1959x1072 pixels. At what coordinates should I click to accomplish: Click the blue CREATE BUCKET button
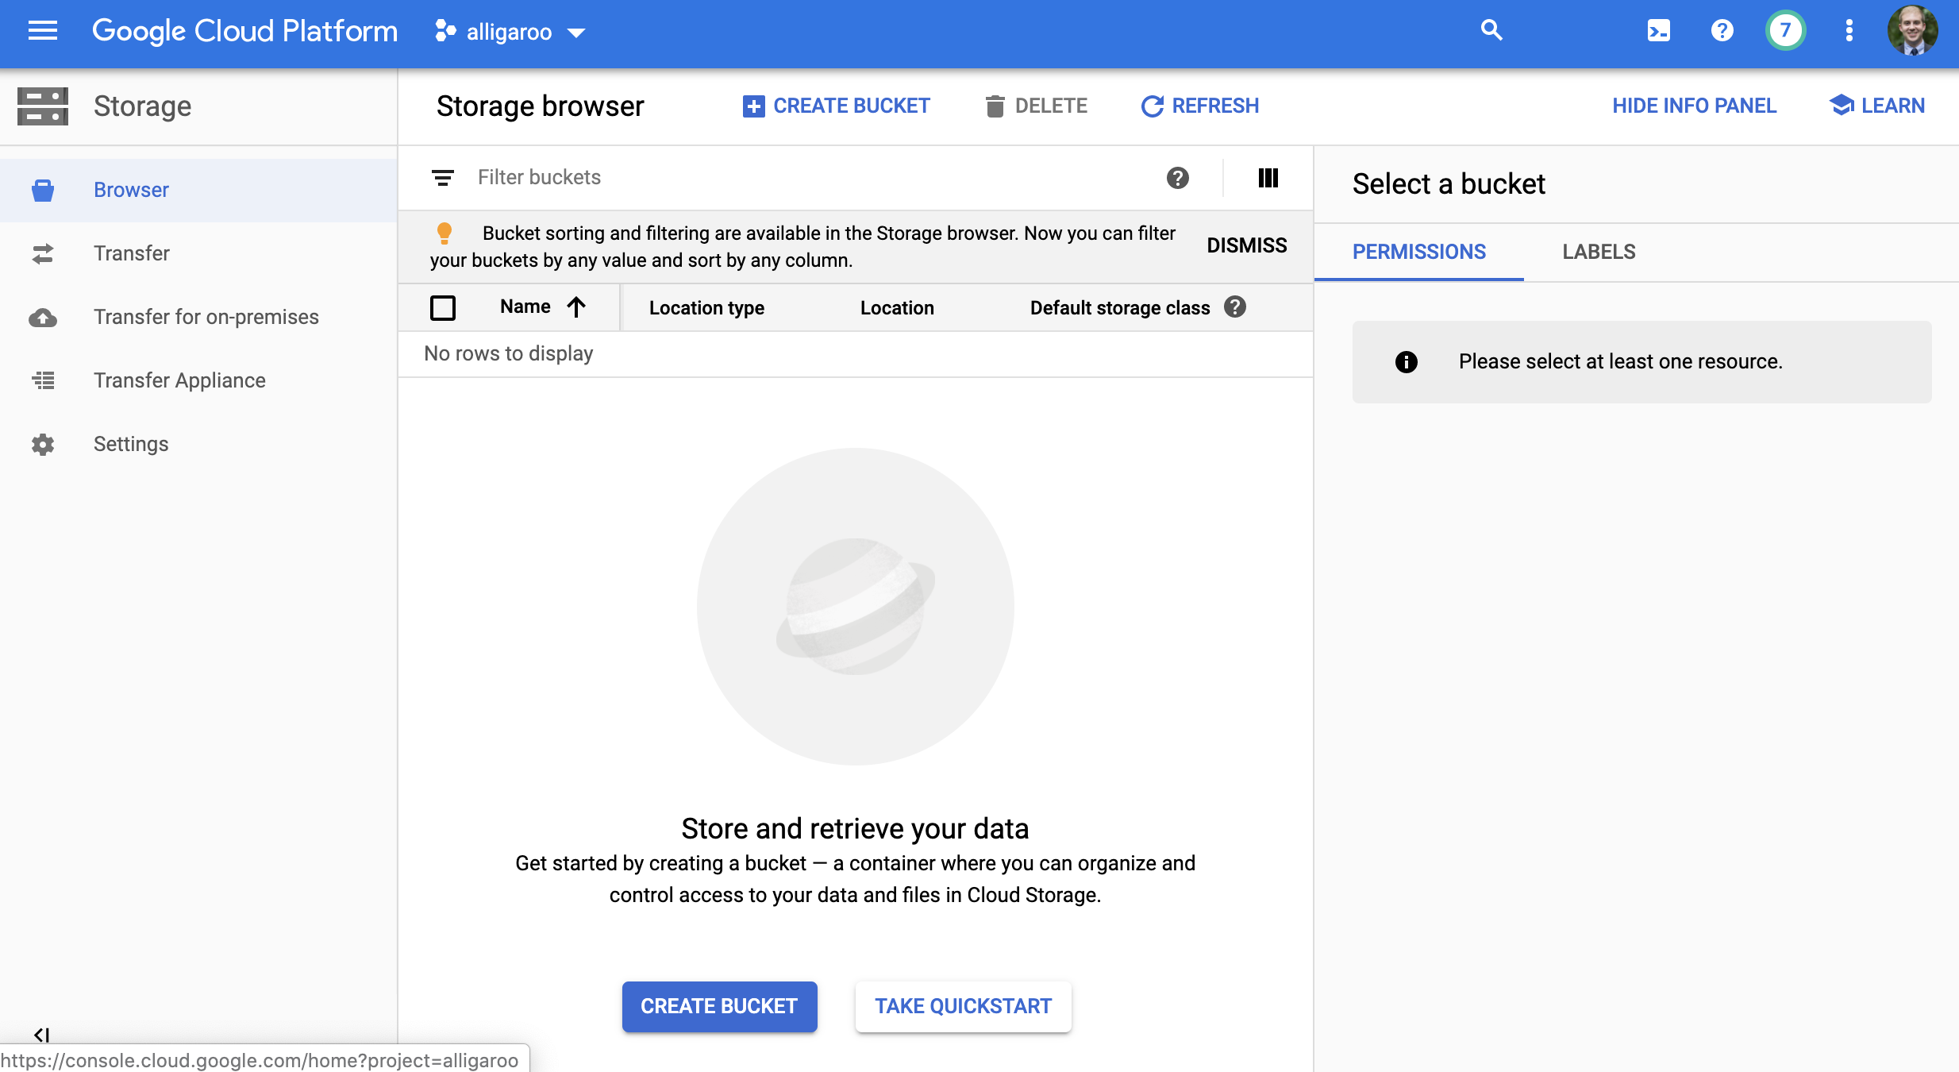coord(719,1006)
